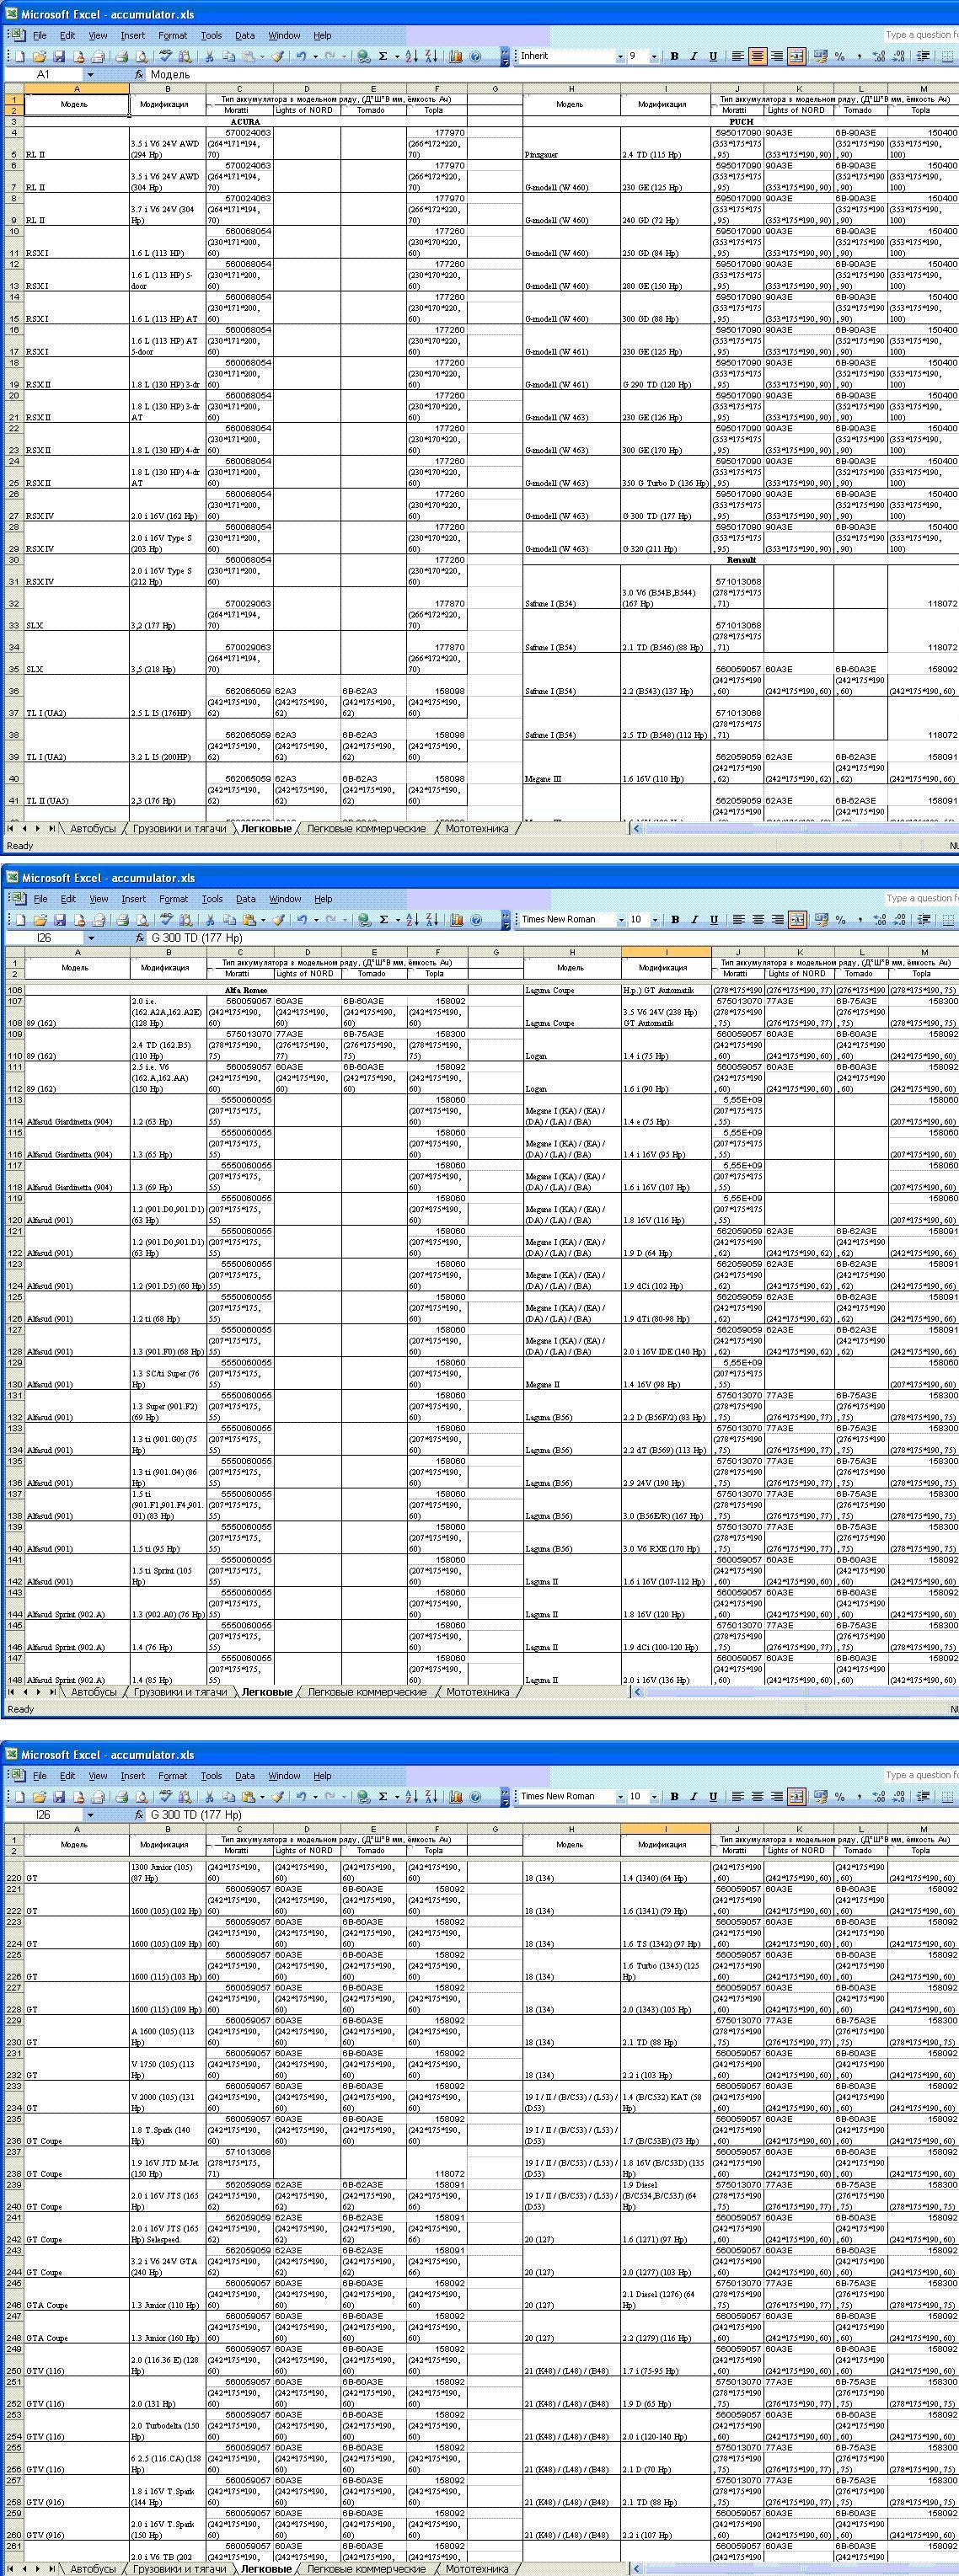The width and height of the screenshot is (959, 2576).
Task: Open Paste options dropdown in window with cell A1
Action: 261,56
